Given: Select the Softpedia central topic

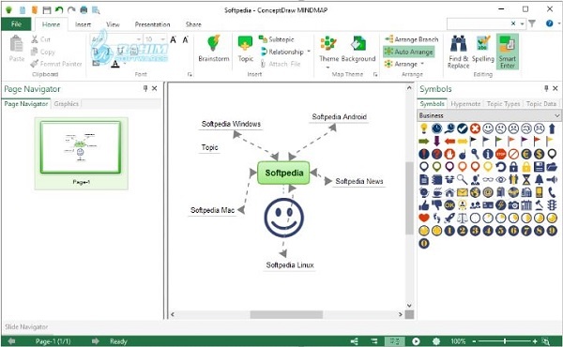Looking at the screenshot, I should click(x=283, y=173).
